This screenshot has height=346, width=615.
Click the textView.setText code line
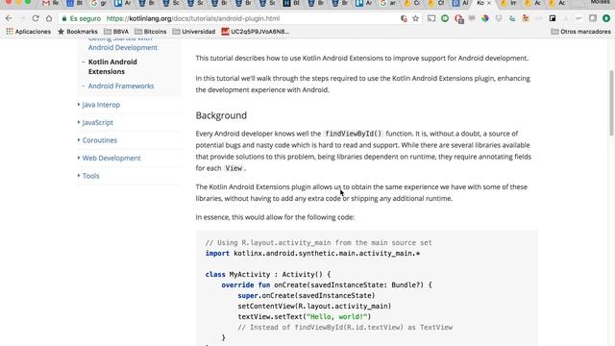point(304,316)
